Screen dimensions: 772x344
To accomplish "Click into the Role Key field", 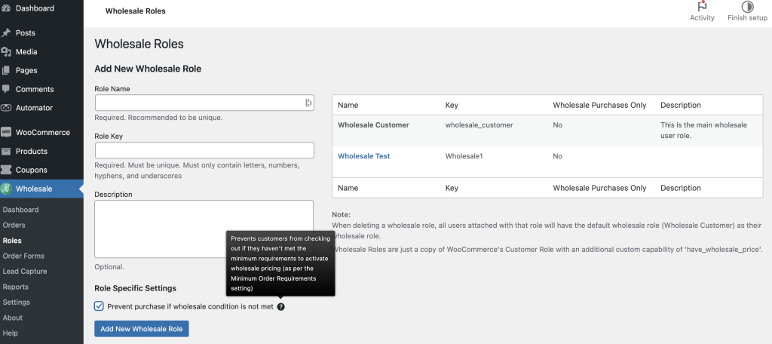I will [204, 150].
